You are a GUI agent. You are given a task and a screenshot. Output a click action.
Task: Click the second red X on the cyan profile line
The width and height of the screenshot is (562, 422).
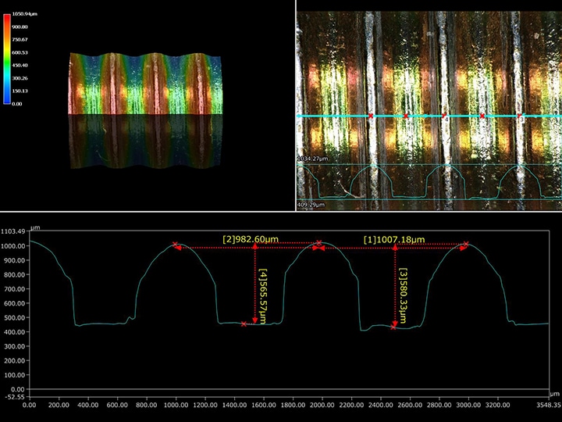[x=406, y=116]
